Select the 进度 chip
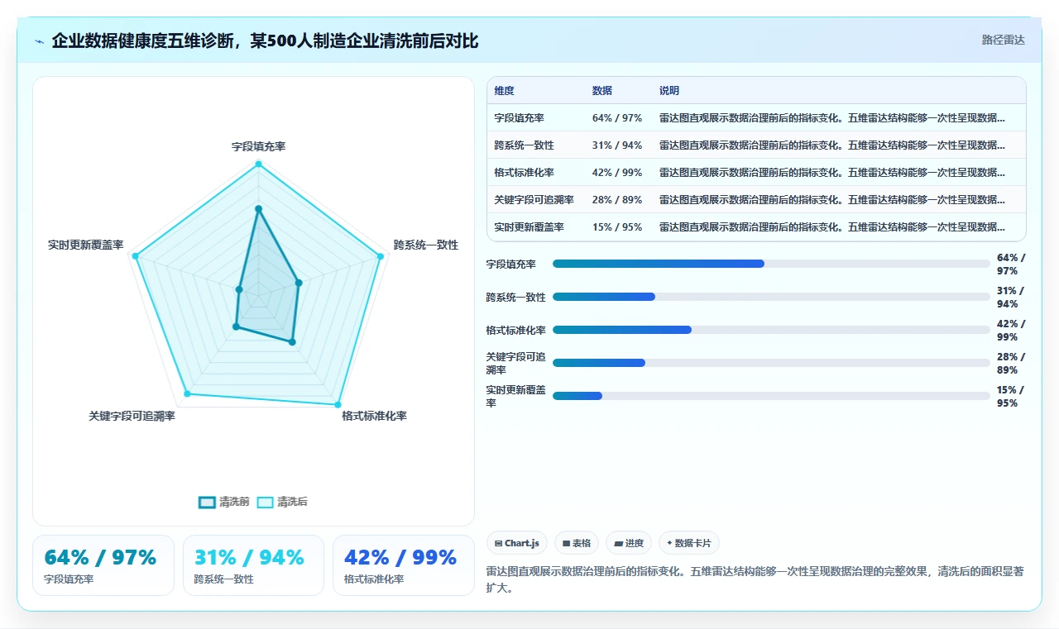The height and width of the screenshot is (629, 1059). (x=629, y=543)
